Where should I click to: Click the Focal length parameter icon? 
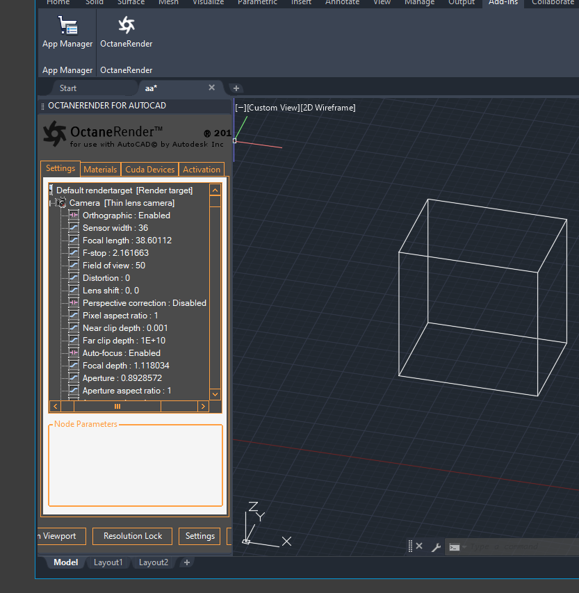click(x=74, y=240)
